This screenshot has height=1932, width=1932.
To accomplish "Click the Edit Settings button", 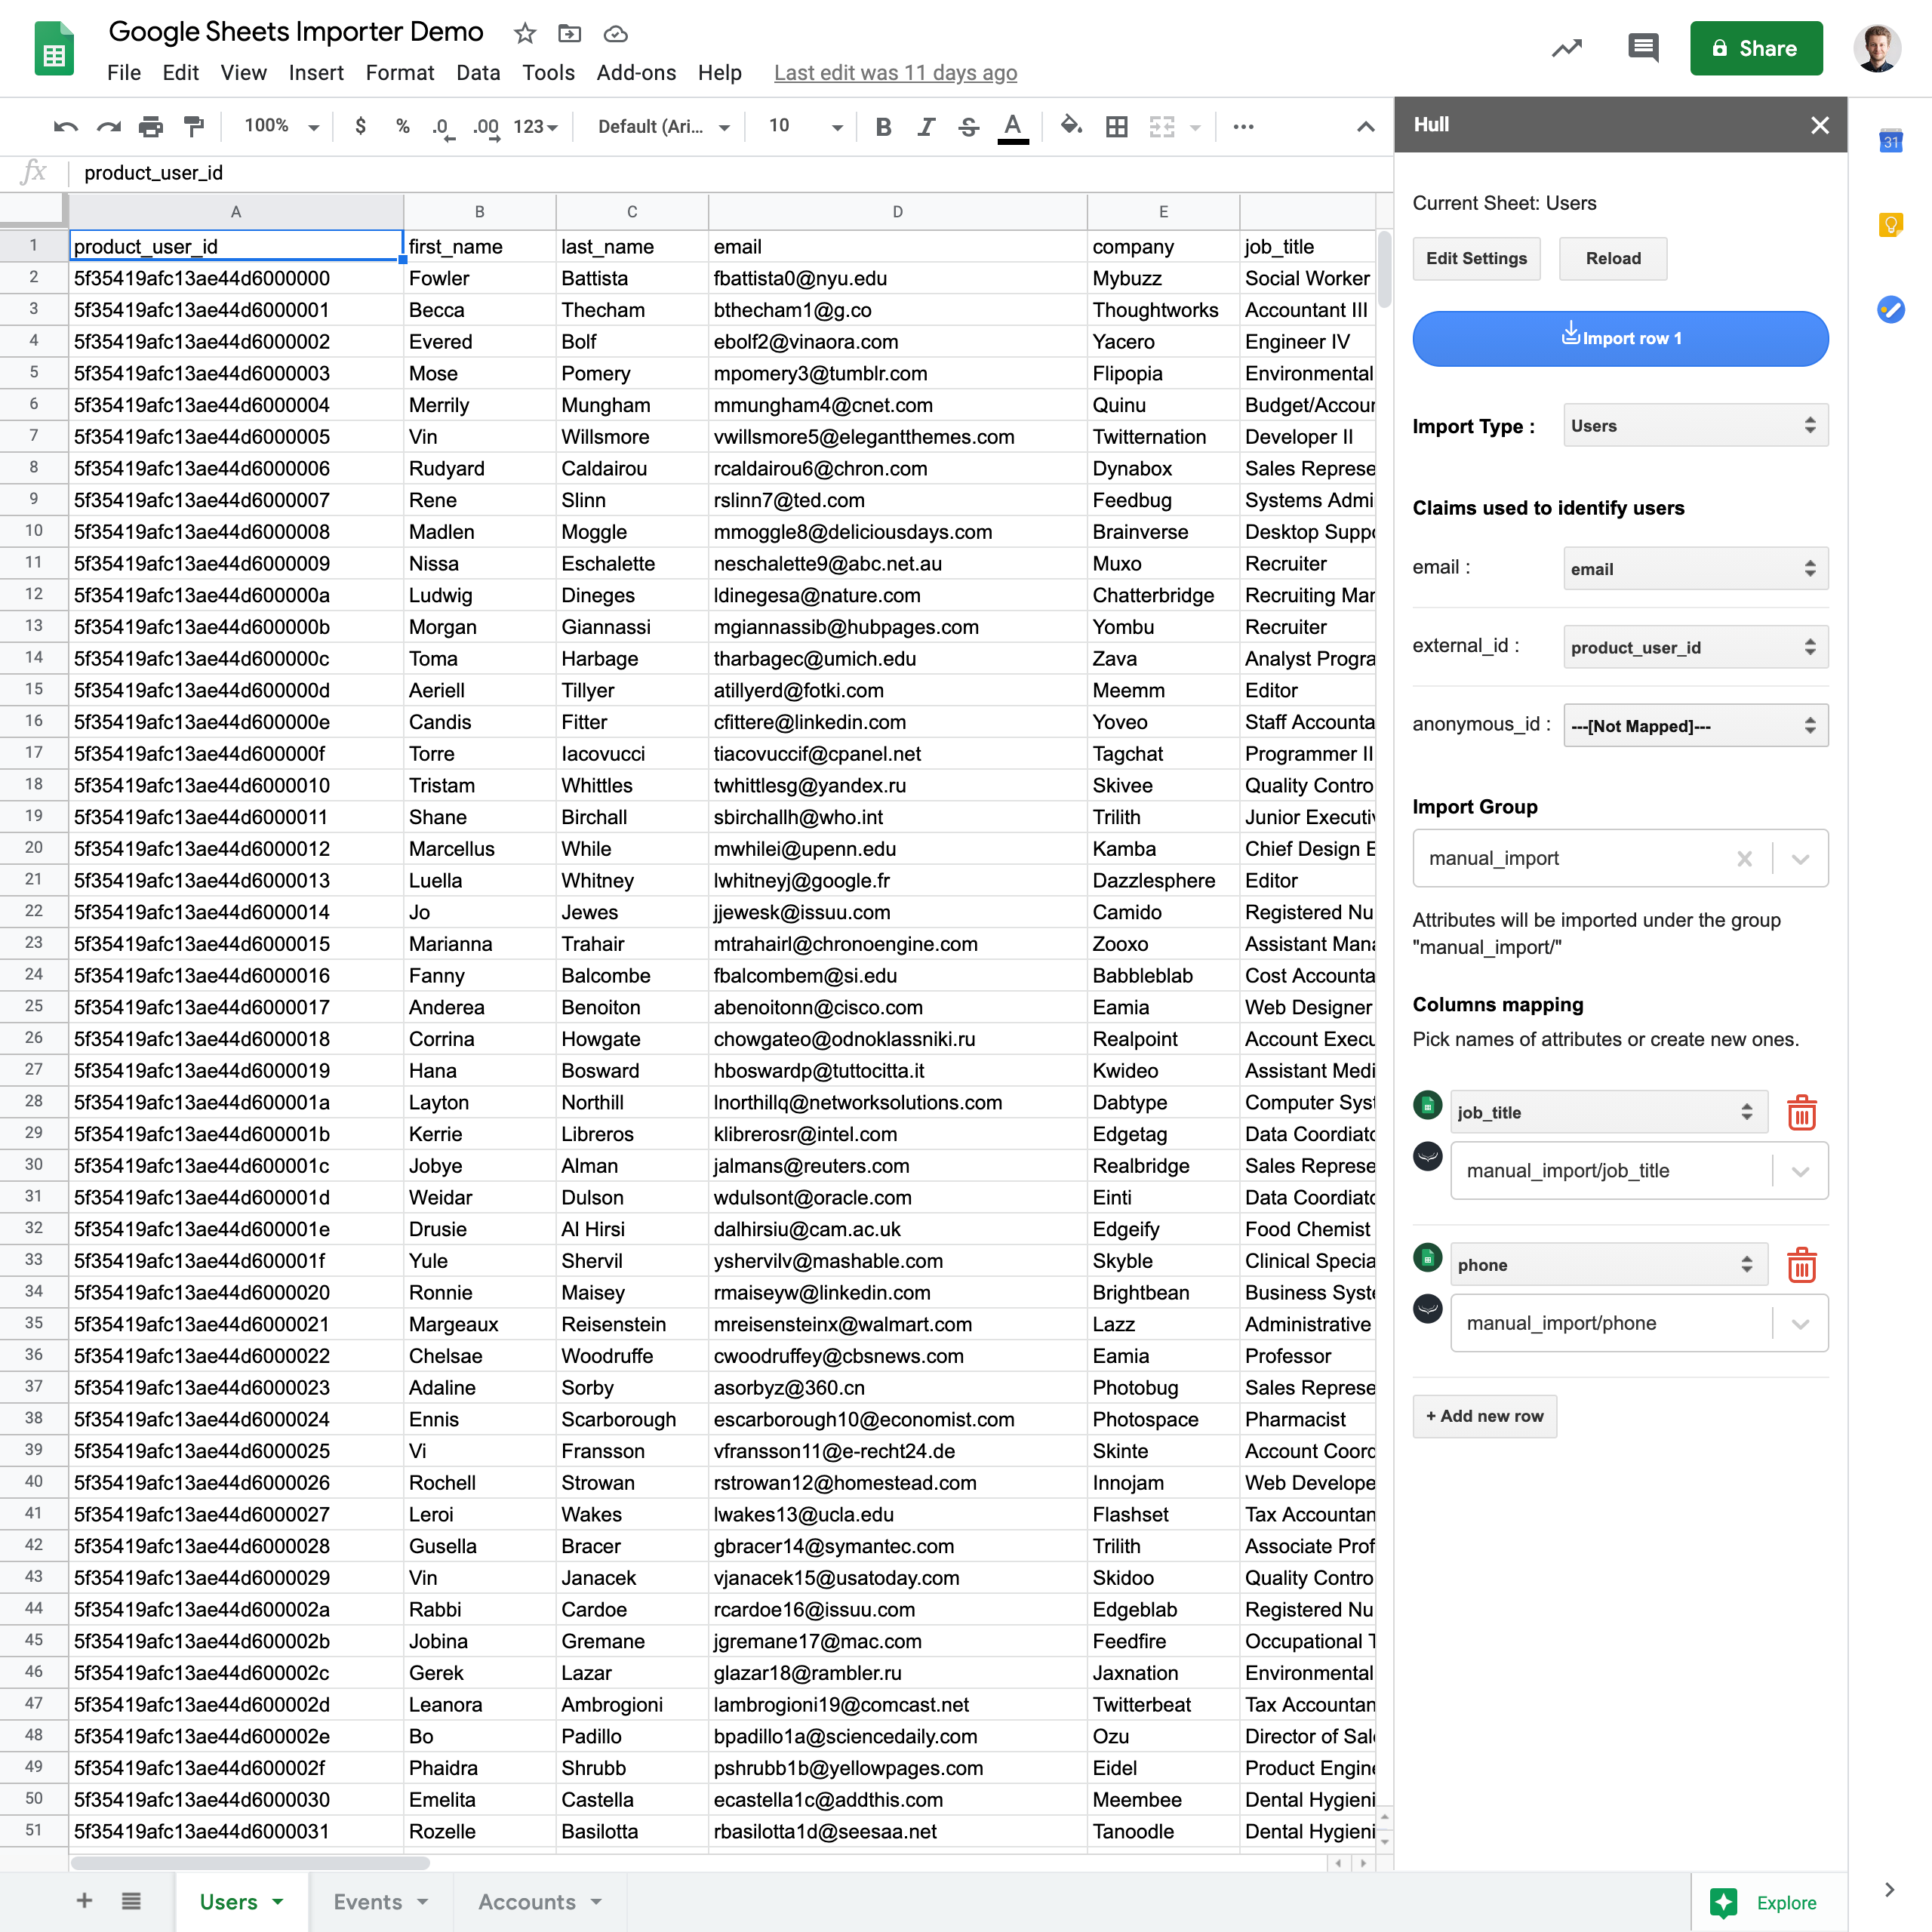I will click(x=1476, y=258).
